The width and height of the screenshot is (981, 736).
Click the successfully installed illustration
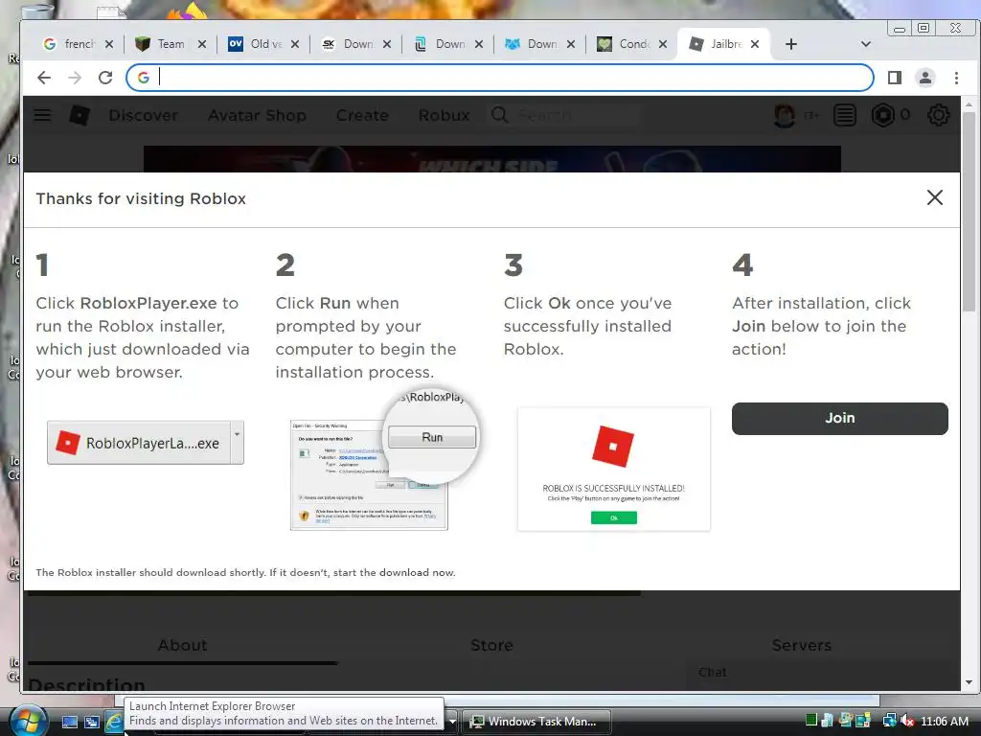click(614, 470)
